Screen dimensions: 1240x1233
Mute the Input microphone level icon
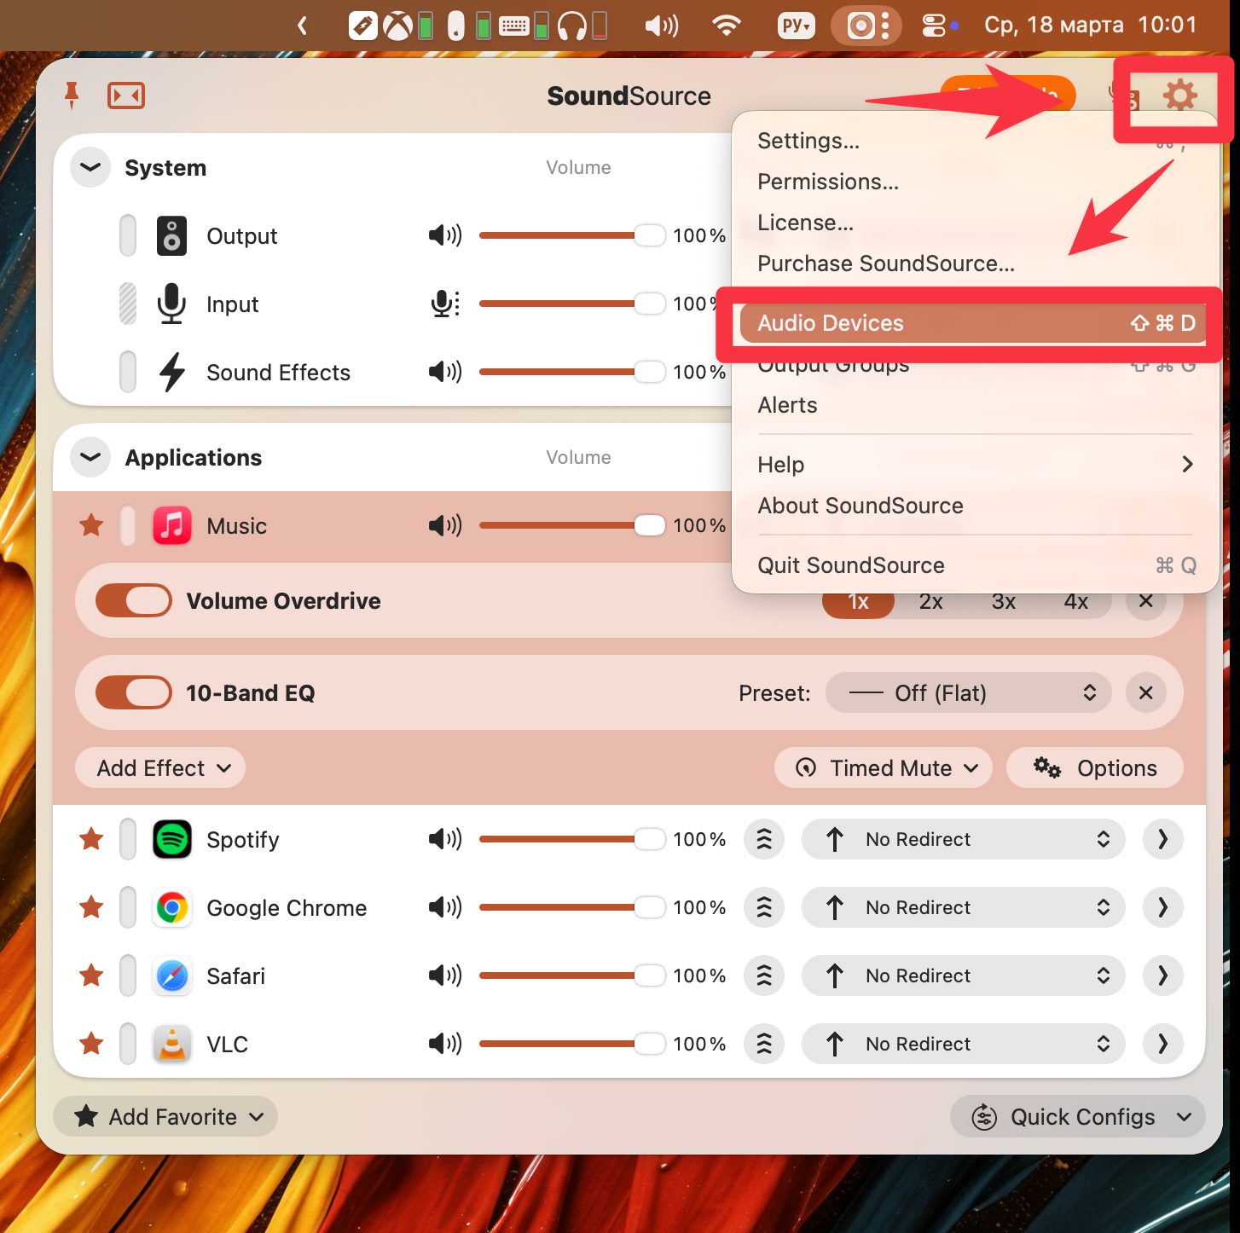pos(445,304)
